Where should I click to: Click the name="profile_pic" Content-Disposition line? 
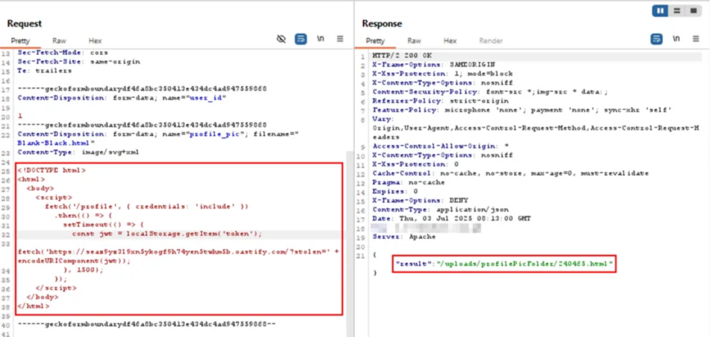coord(158,134)
